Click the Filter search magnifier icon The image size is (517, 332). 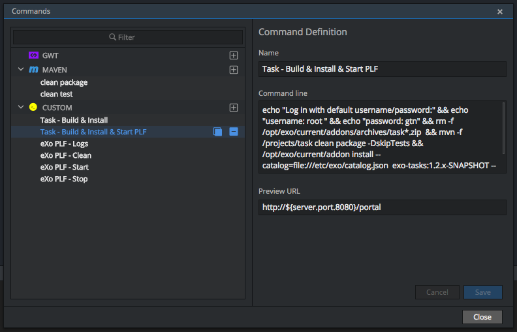(112, 37)
